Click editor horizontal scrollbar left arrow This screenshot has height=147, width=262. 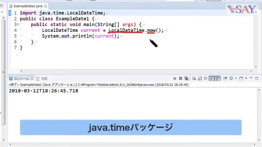tap(21, 71)
